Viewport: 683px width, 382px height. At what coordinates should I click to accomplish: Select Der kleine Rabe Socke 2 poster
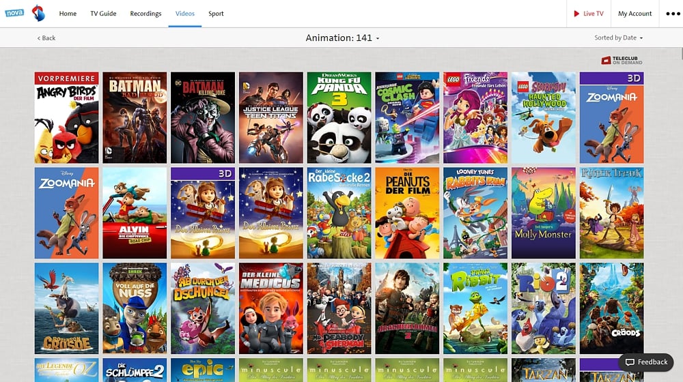click(x=339, y=214)
